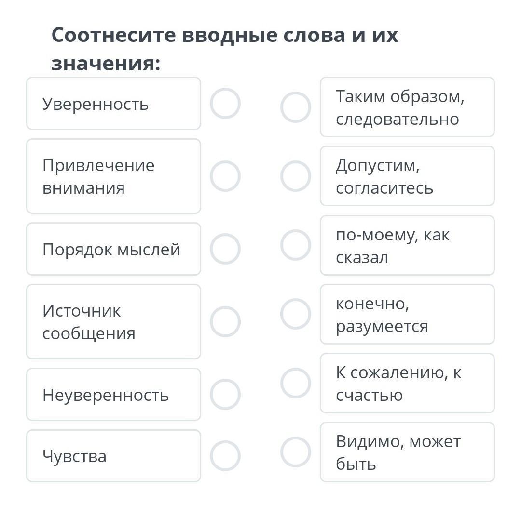The image size is (521, 518).
Task: Click the Видимо, может быть card
Action: point(407,452)
